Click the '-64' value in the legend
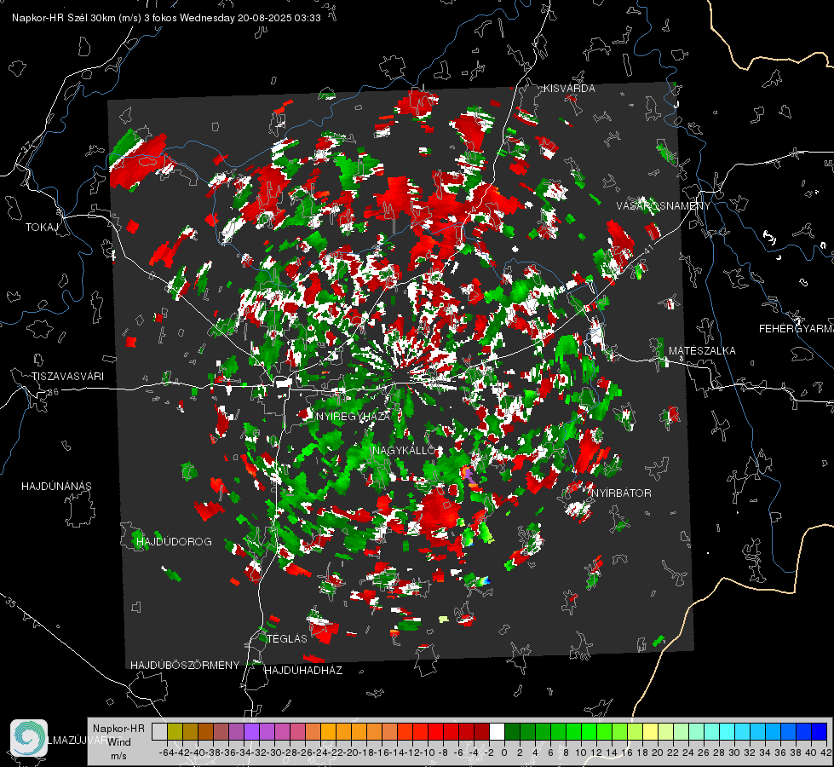The image size is (834, 767). click(167, 753)
